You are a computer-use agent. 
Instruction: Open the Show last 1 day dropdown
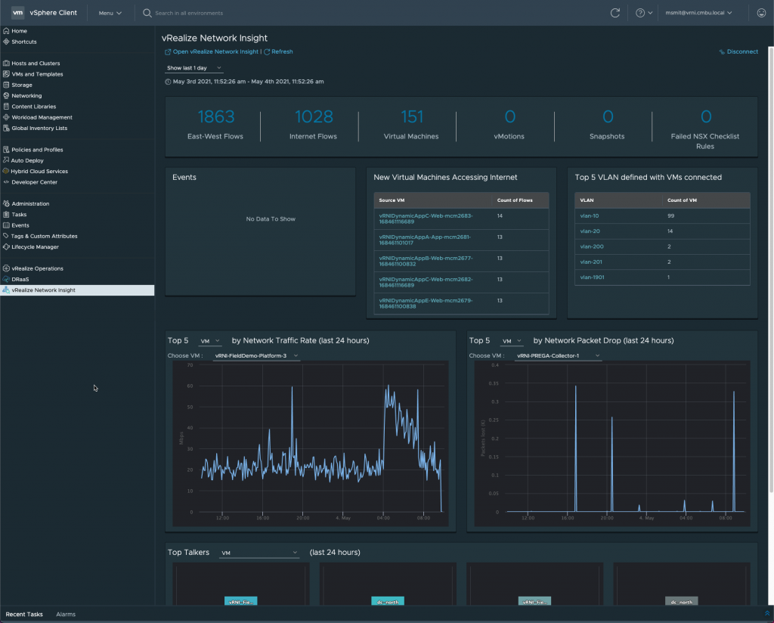pos(194,68)
